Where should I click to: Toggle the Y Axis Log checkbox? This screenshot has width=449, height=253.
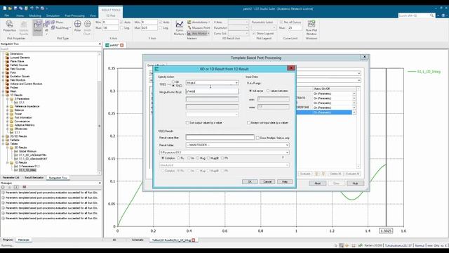click(x=161, y=28)
